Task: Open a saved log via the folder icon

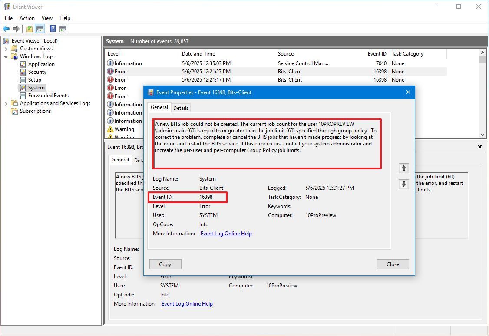Action: (x=29, y=29)
